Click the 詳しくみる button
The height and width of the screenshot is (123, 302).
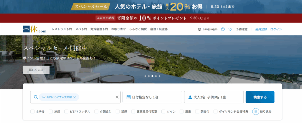(x=36, y=70)
